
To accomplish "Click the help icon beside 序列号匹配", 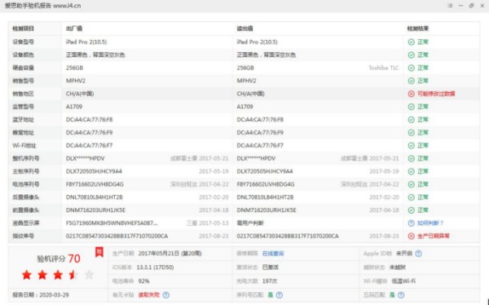I will pyautogui.click(x=280, y=295).
